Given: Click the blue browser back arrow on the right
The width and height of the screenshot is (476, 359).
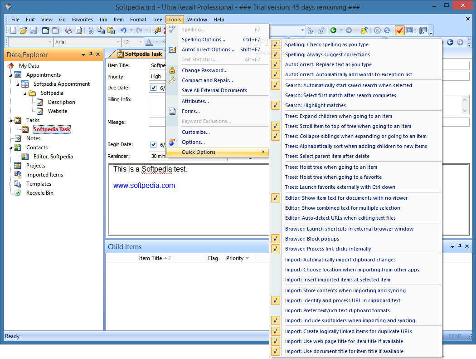Looking at the screenshot, I should pos(450,42).
